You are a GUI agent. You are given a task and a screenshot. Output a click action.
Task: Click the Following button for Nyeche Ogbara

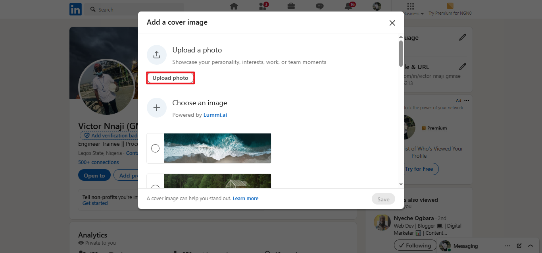tap(415, 245)
